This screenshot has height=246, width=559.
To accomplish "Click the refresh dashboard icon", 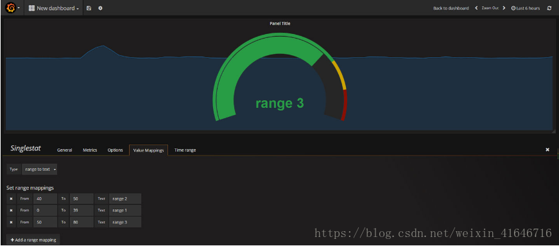I will pos(549,8).
